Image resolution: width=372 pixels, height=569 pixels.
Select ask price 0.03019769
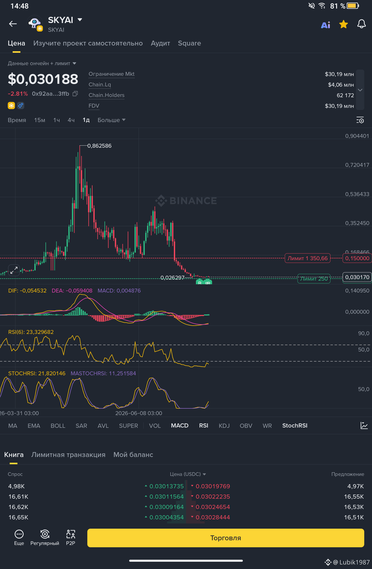pyautogui.click(x=213, y=486)
